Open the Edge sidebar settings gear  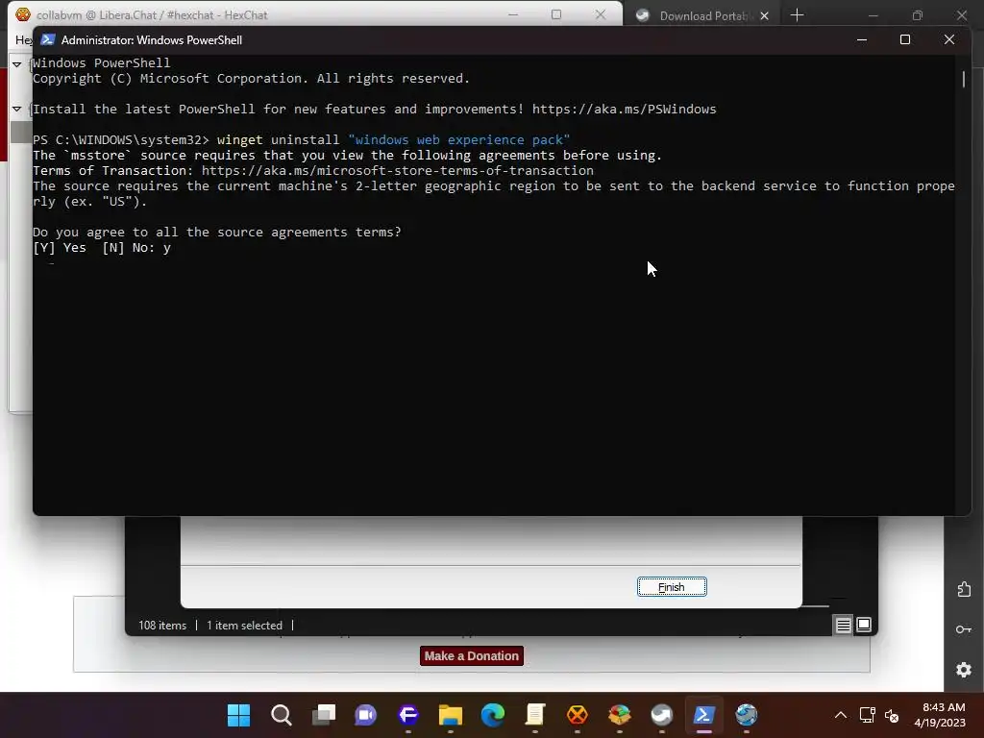point(964,670)
